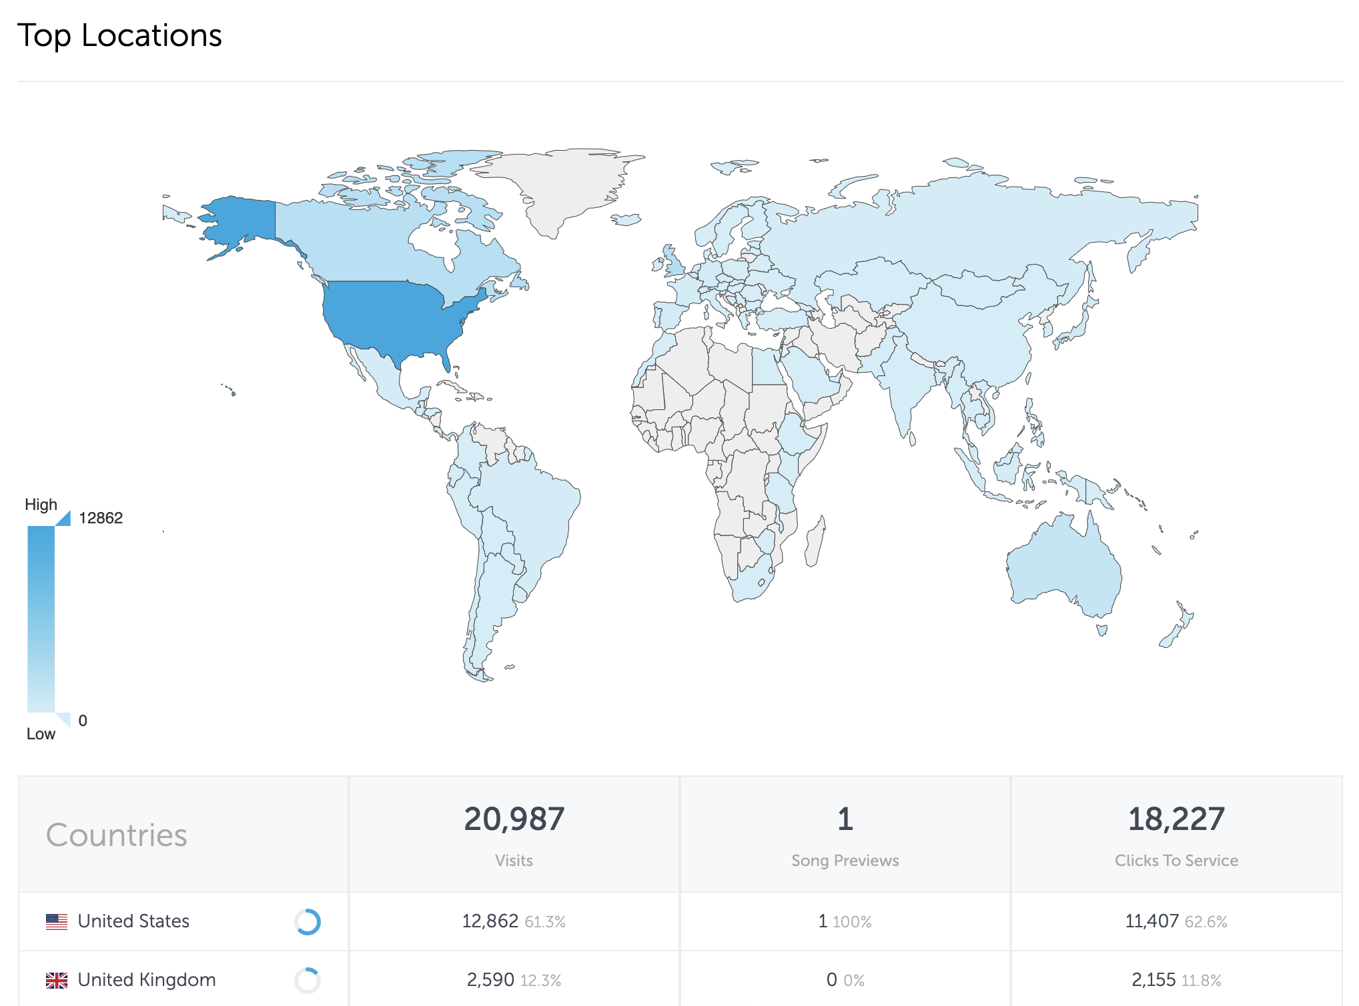This screenshot has width=1359, height=1006.
Task: Click the United States flag icon
Action: tap(57, 921)
